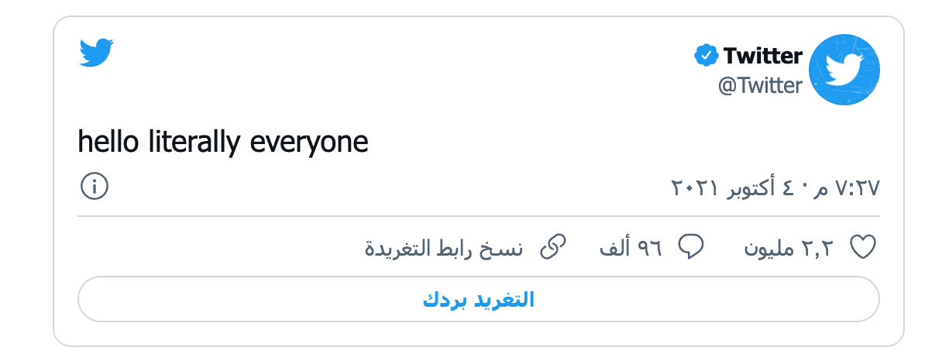Click the التغريد بردك reply button
This screenshot has width=925, height=361.
click(479, 299)
